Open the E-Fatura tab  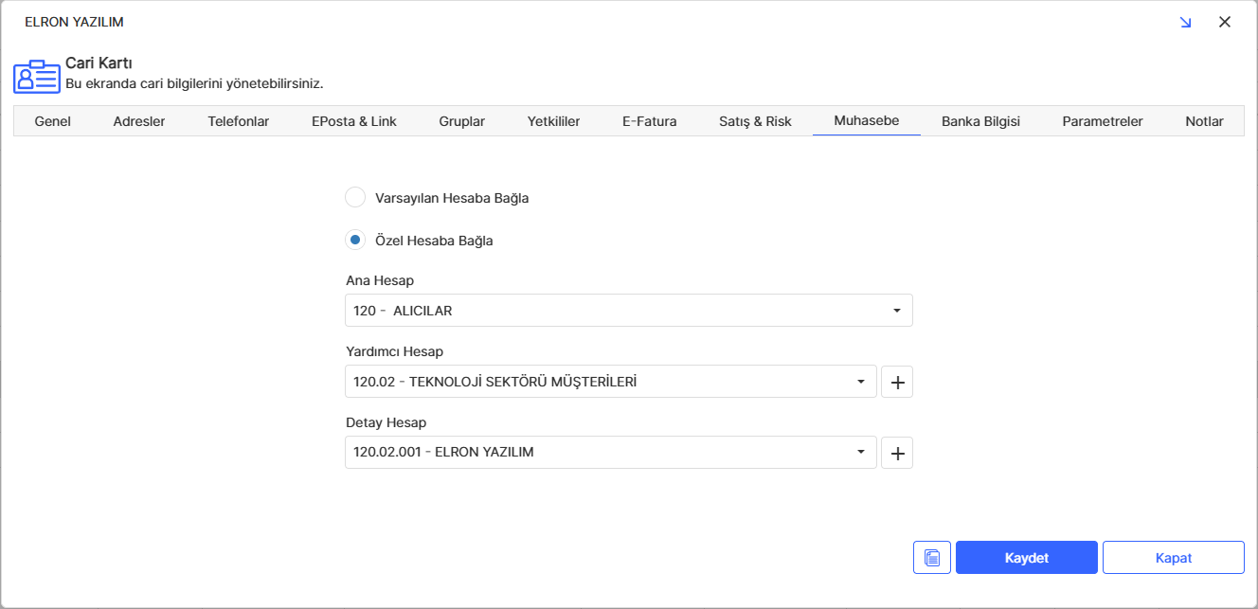pyautogui.click(x=649, y=121)
